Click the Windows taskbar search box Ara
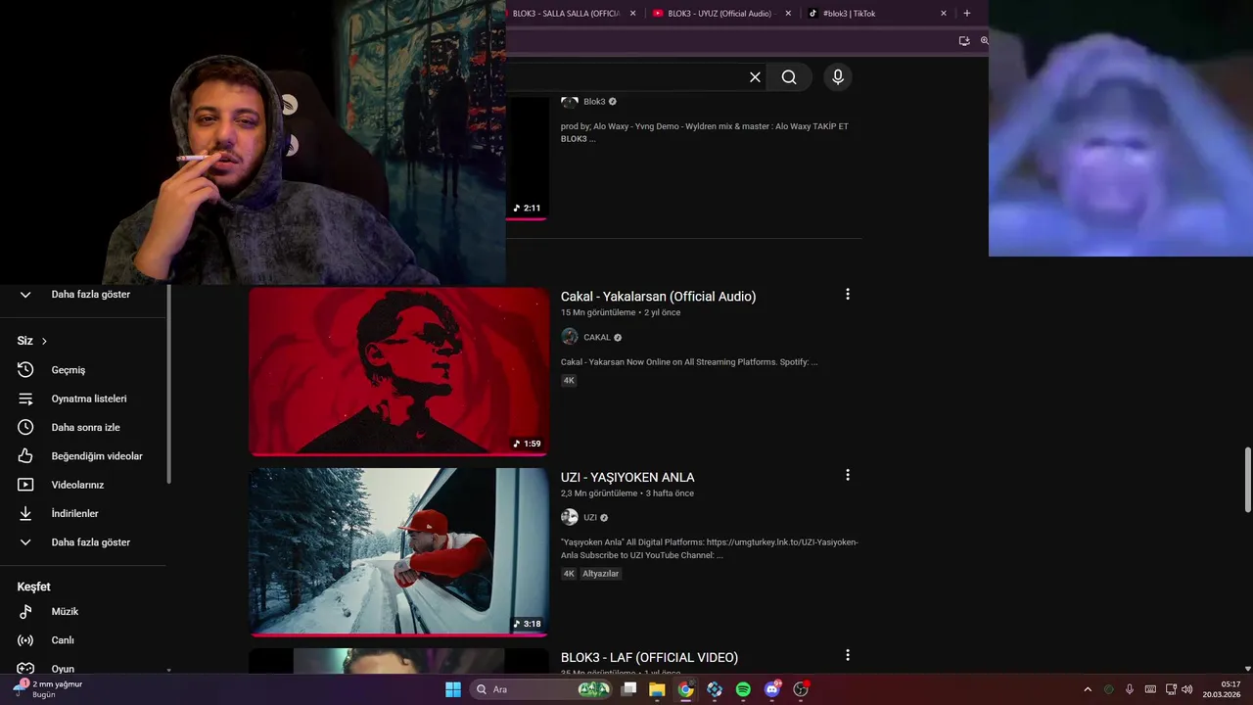1253x705 pixels. coord(540,689)
